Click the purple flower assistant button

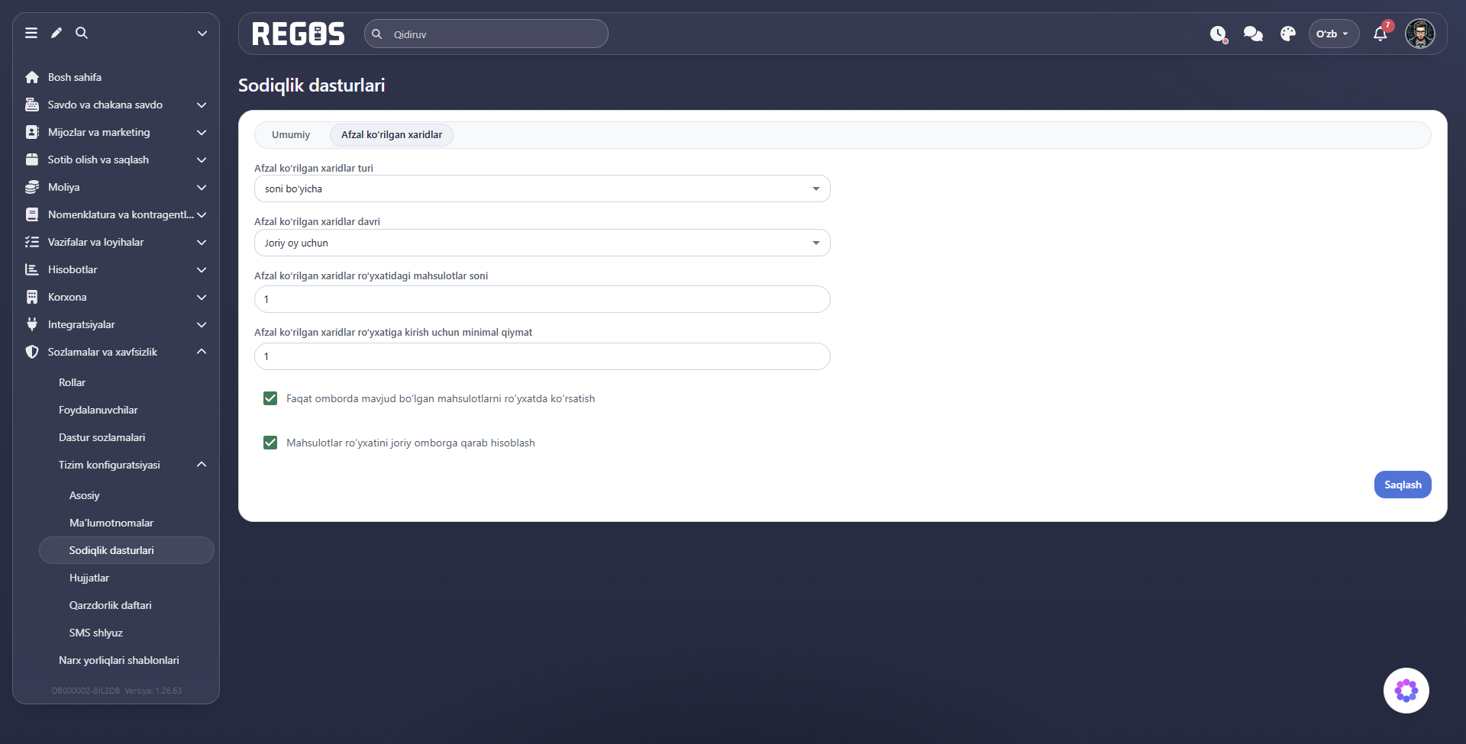coord(1406,691)
